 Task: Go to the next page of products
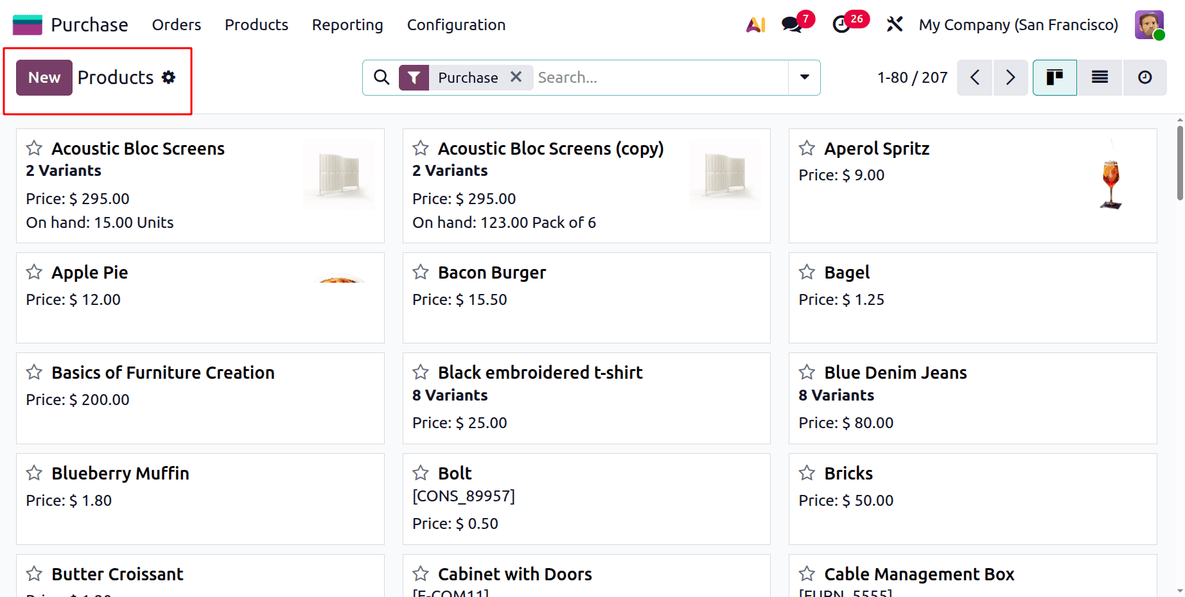(1010, 77)
